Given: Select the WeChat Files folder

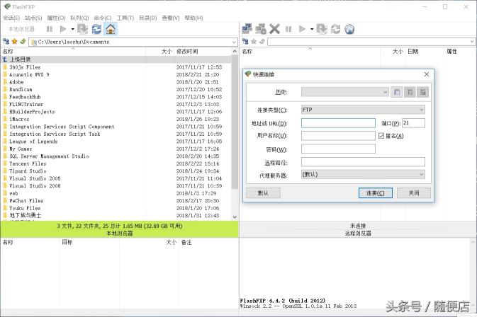Looking at the screenshot, I should [26, 201].
